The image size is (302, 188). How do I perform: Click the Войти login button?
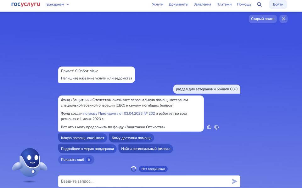point(278,4)
